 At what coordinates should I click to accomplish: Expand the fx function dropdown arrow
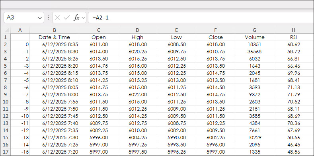(84, 18)
